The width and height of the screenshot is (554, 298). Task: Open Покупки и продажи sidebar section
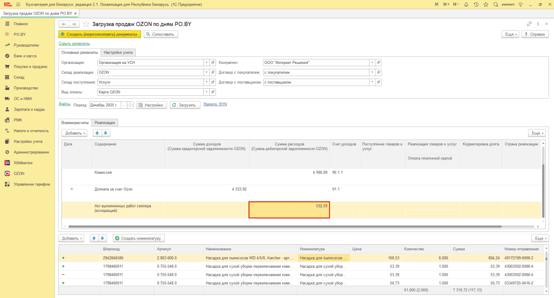point(30,67)
